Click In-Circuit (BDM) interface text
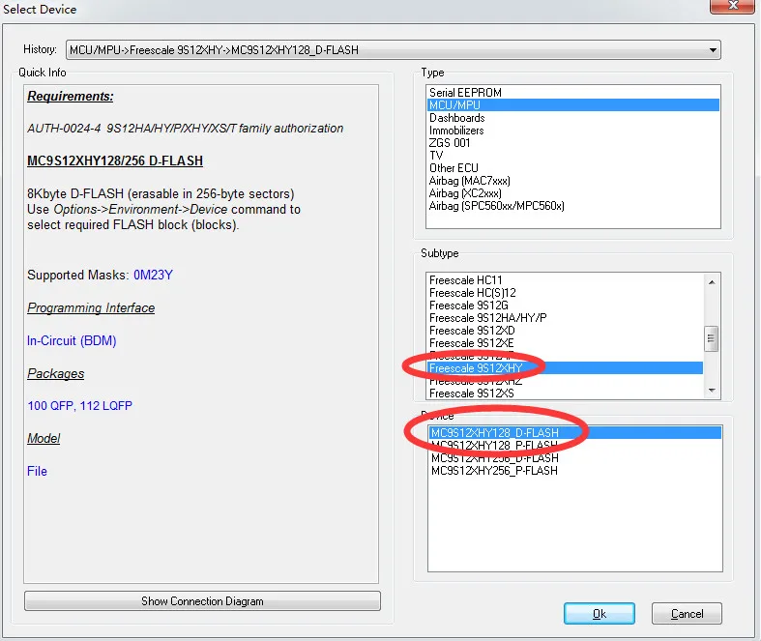 click(72, 340)
